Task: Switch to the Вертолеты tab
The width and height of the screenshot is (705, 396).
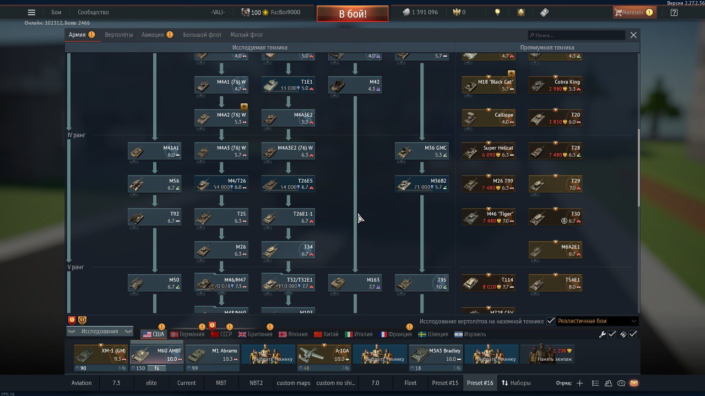Action: pyautogui.click(x=119, y=35)
